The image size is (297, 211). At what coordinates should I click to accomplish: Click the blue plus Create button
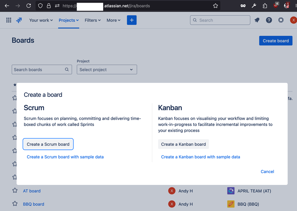coord(132,20)
